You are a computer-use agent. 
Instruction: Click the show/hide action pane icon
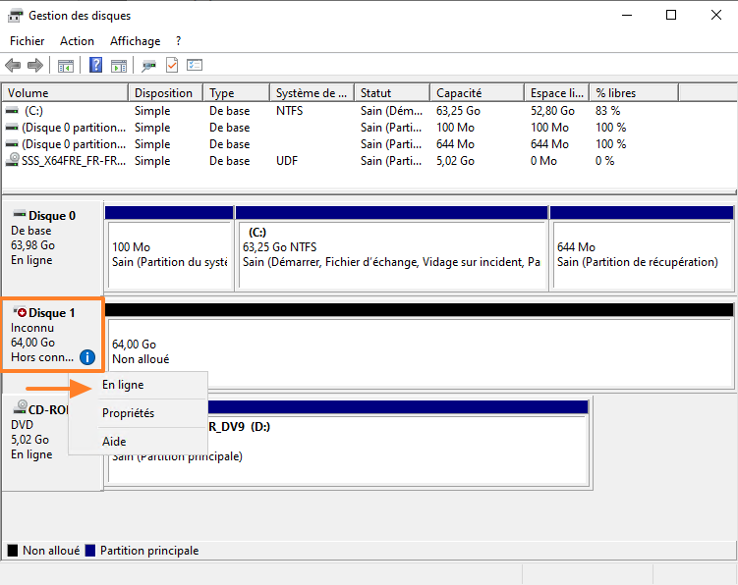click(x=118, y=66)
